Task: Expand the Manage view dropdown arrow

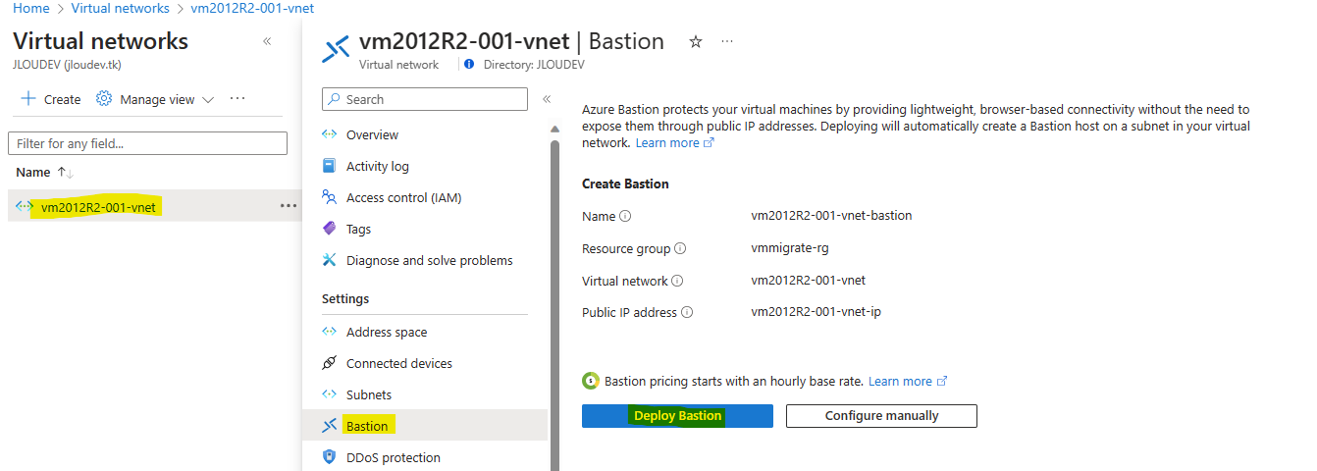Action: point(208,100)
